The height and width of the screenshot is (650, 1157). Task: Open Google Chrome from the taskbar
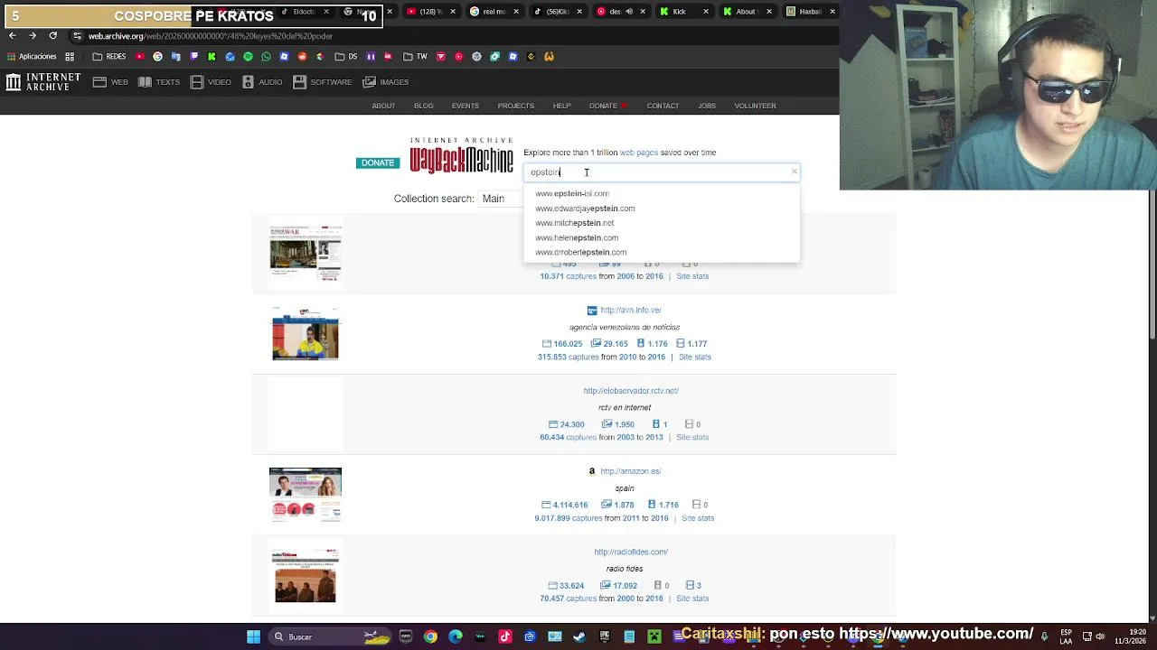[x=430, y=637]
